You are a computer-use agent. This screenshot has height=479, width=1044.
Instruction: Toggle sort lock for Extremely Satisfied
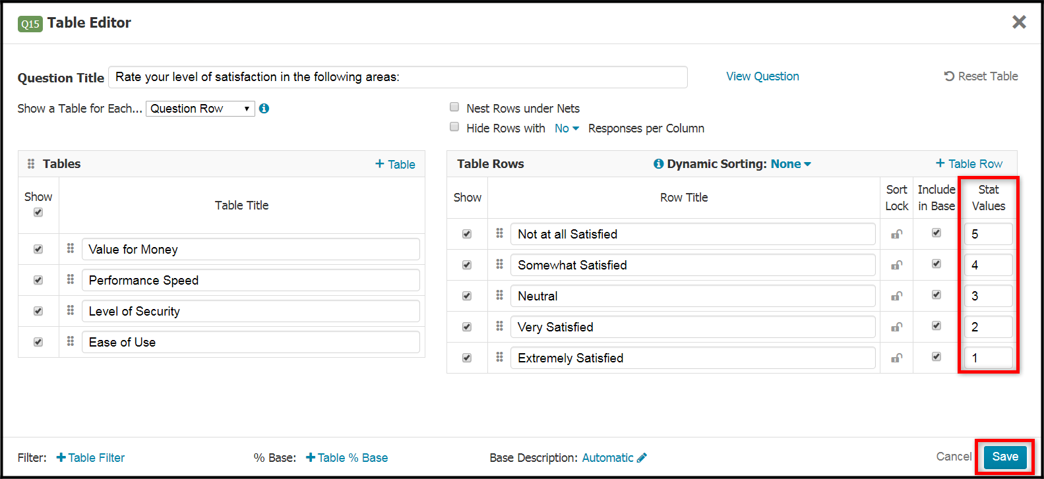pos(896,358)
